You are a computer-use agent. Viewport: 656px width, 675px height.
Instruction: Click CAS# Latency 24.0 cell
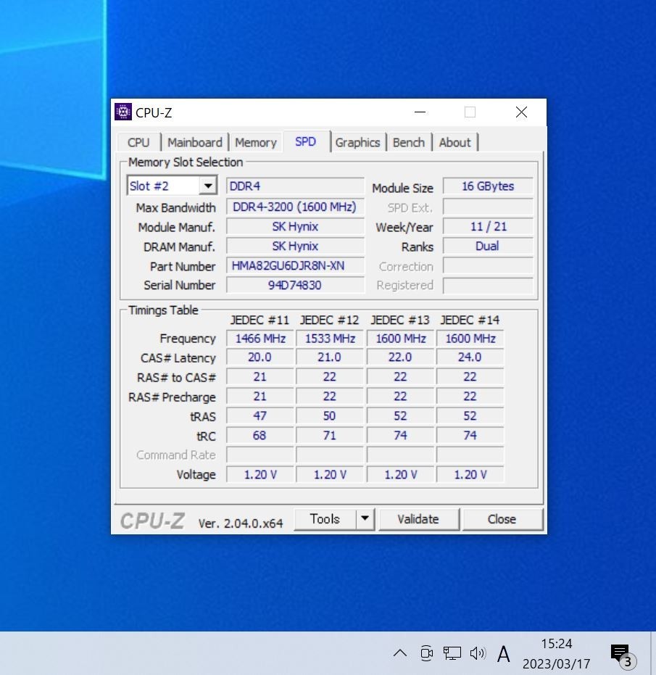470,357
